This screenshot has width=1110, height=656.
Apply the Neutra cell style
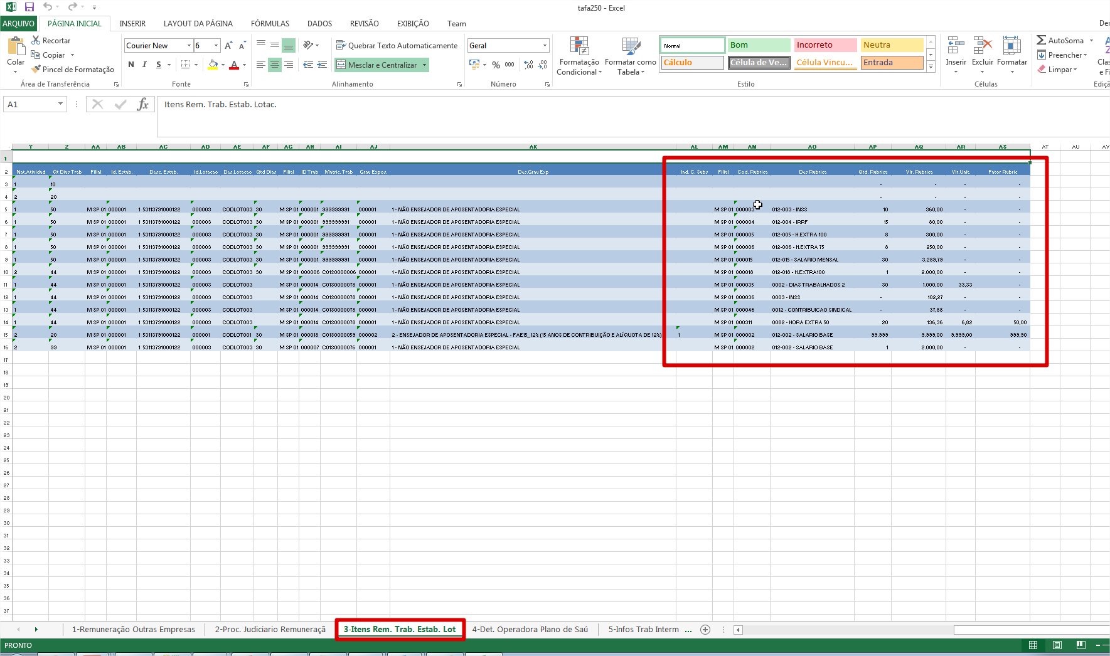pyautogui.click(x=892, y=45)
